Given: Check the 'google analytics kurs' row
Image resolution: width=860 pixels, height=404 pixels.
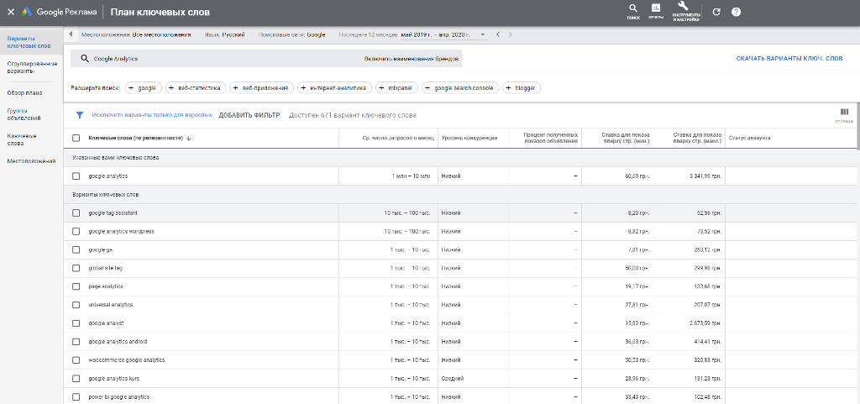Looking at the screenshot, I should [76, 378].
